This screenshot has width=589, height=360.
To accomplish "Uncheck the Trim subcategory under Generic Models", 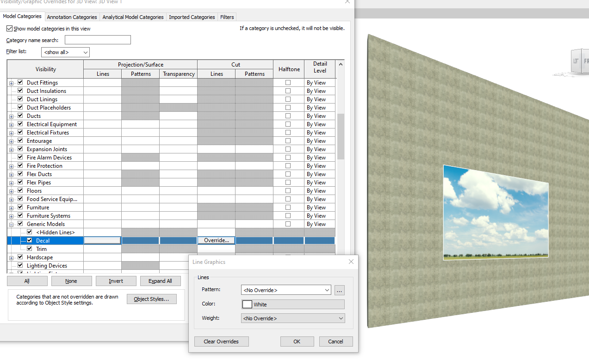I will (29, 249).
